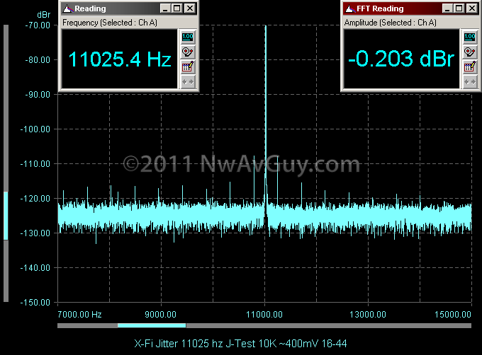Click the 15000.00 x-axis label
Screen dimensions: 482x355
coord(453,315)
